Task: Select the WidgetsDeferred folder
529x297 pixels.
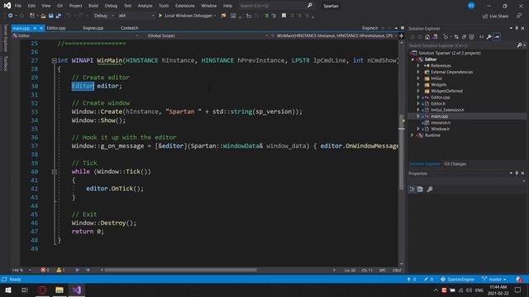Action: point(446,91)
